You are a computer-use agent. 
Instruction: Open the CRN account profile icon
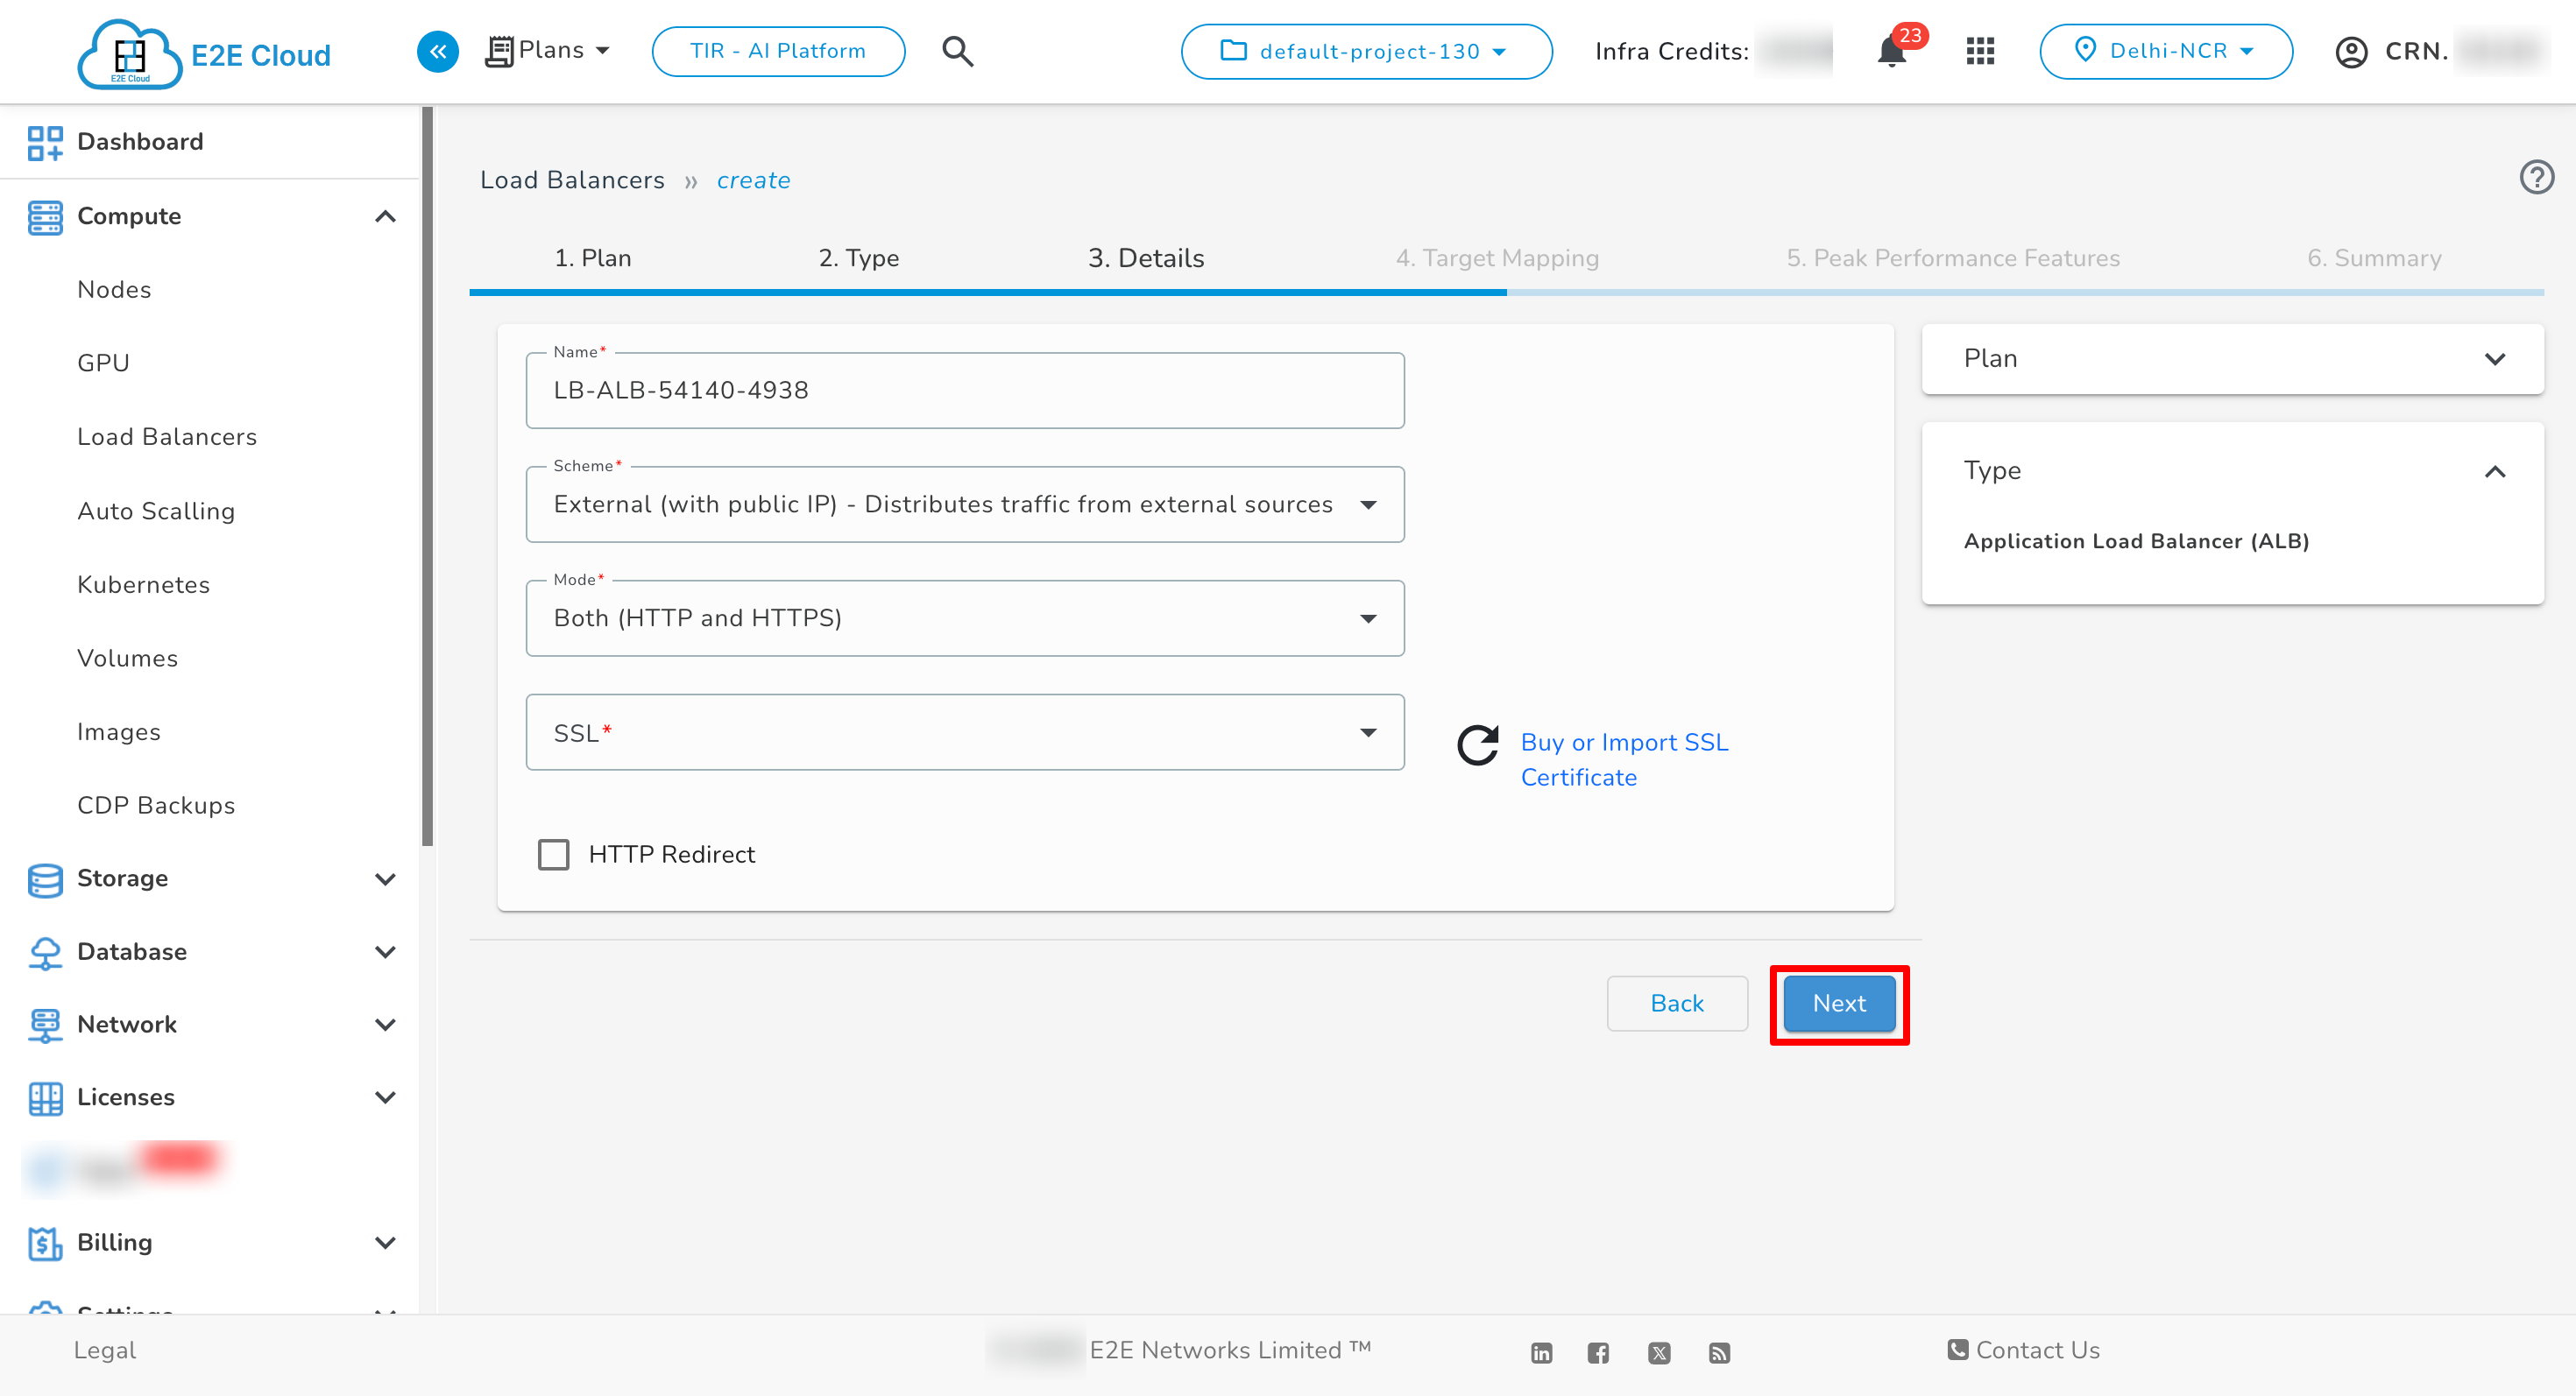[2351, 51]
